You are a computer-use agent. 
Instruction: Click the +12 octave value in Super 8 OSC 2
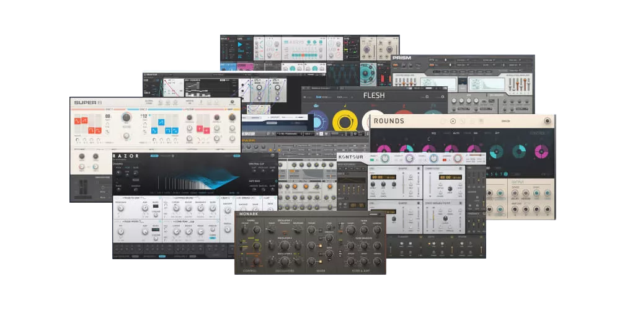144,116
